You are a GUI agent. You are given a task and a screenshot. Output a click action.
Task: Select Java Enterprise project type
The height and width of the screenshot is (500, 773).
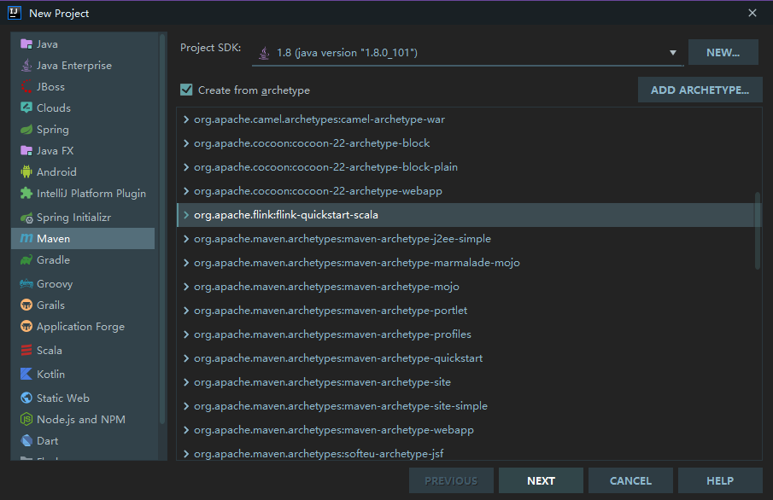point(73,66)
